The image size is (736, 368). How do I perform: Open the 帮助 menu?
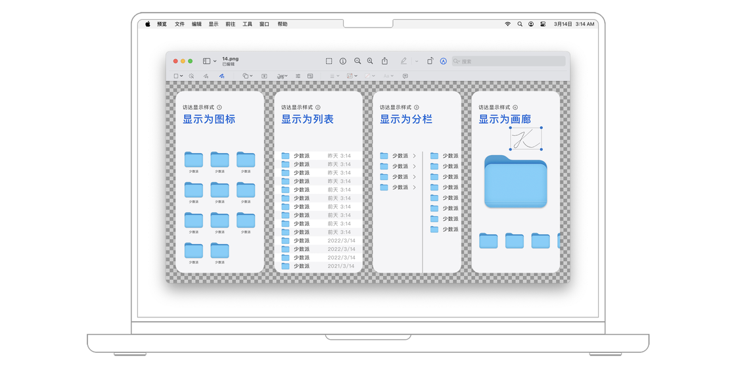pyautogui.click(x=282, y=24)
